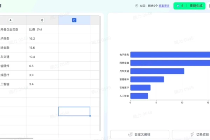Click the 电子商务 bar in the chart
This screenshot has width=210, height=140.
[x=170, y=55]
